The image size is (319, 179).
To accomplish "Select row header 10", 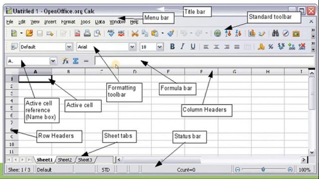I will pos(11,144).
